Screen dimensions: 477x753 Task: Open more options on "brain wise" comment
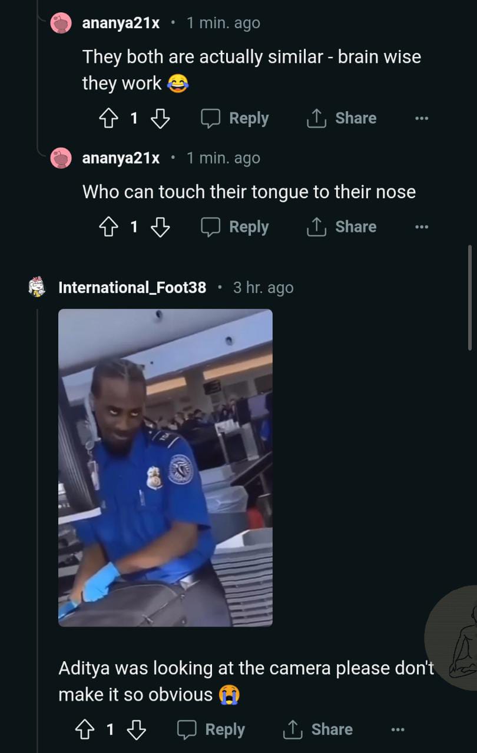[422, 118]
